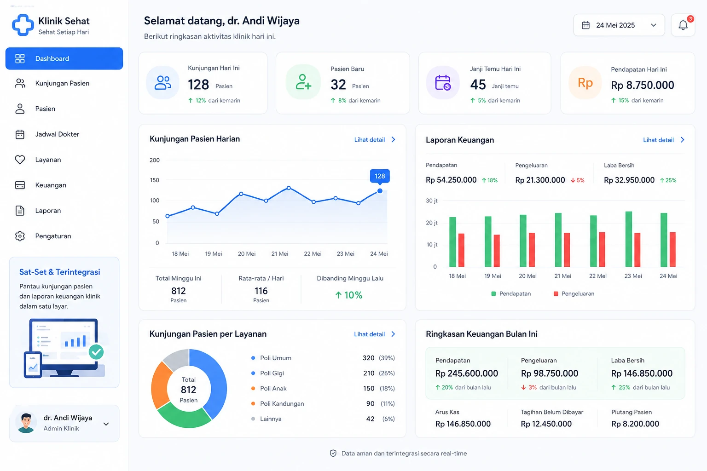Go to the Dashboard menu item
Viewport: 707px width, 471px height.
(x=64, y=58)
